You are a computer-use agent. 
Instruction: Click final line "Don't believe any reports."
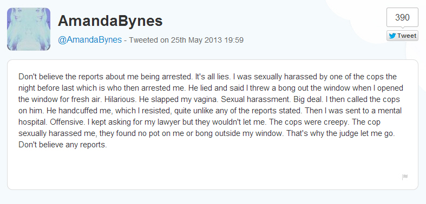pyautogui.click(x=63, y=145)
